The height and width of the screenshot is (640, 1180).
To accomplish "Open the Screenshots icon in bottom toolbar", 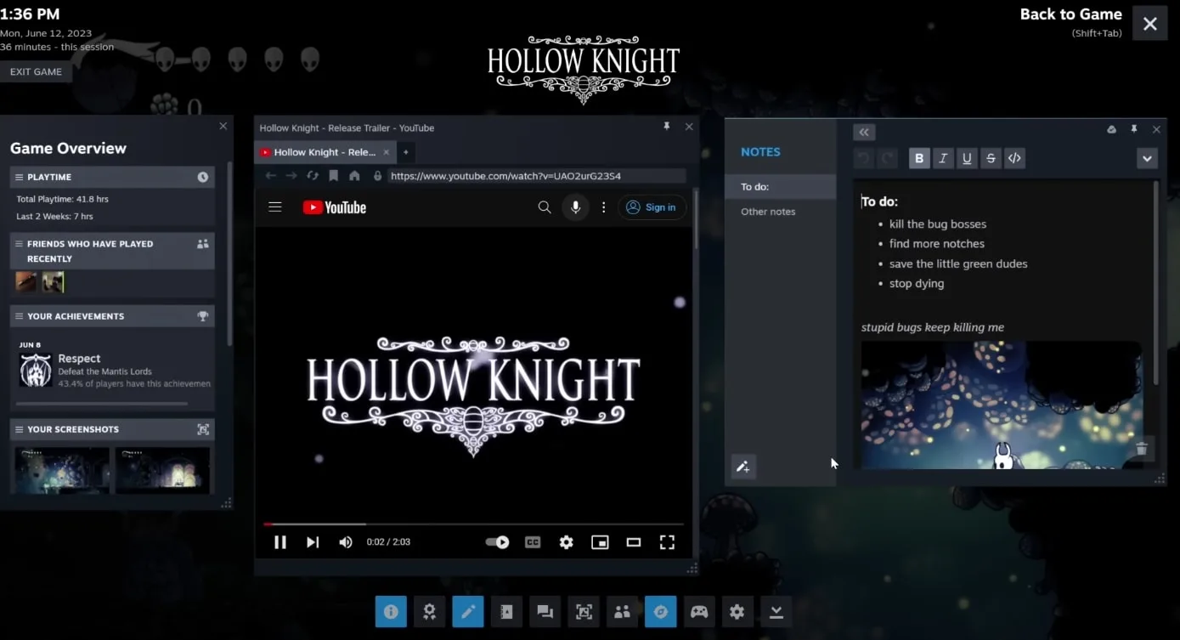I will (584, 611).
